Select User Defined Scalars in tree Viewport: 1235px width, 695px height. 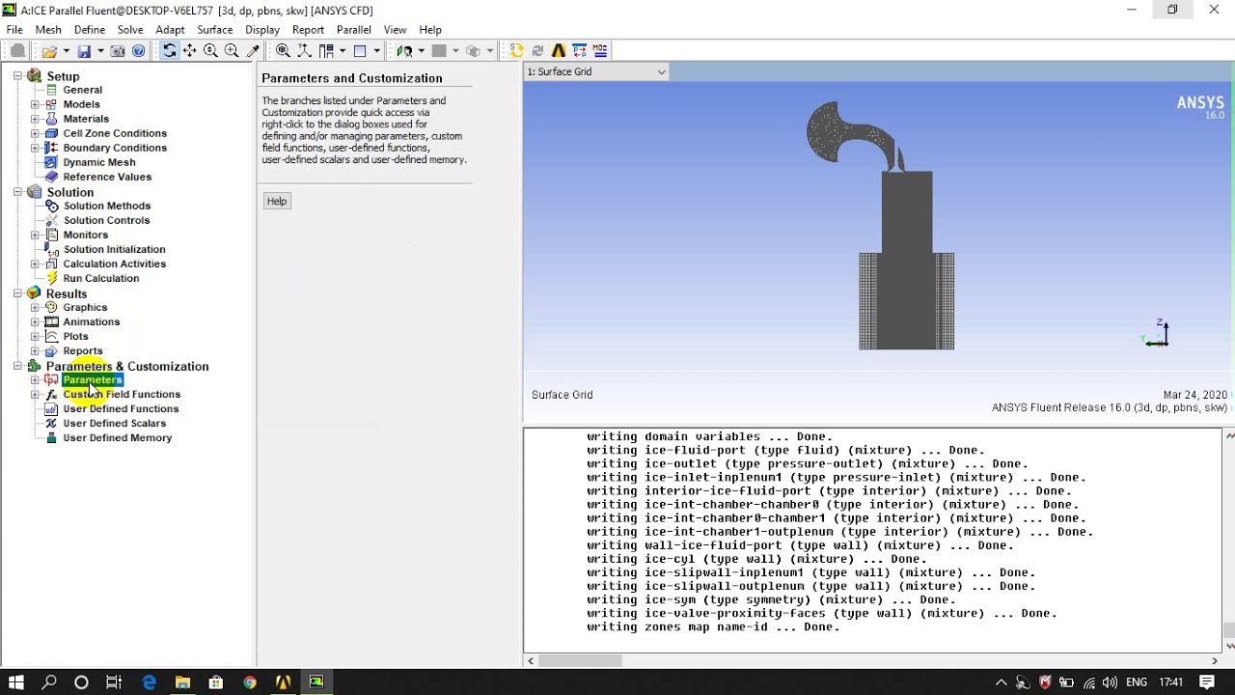(x=114, y=423)
